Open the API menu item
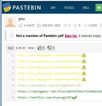The width and height of the screenshot is (102, 106). (53, 8)
